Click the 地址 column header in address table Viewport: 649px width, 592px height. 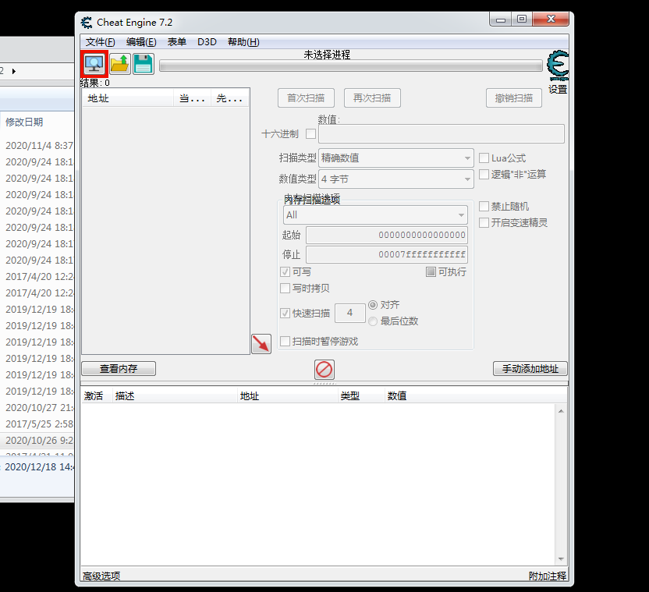[x=288, y=395]
